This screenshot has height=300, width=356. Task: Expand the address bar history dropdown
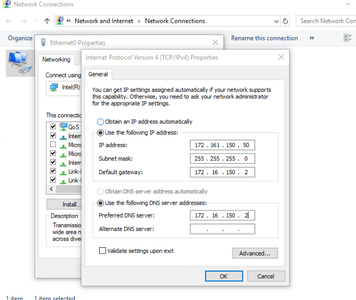[x=276, y=21]
